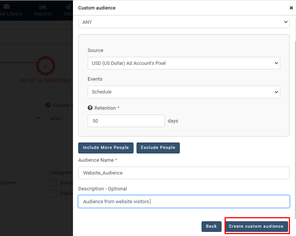Image resolution: width=296 pixels, height=236 pixels.
Task: Open the ANY condition dropdown
Action: click(x=184, y=22)
